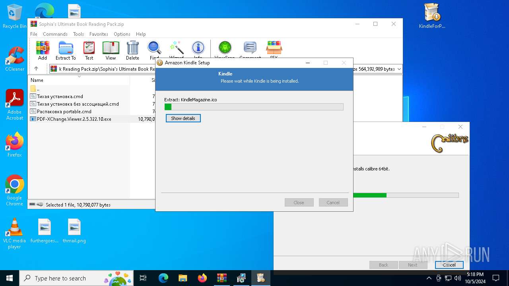Select furthergoes image file on desktop
The image size is (509, 286).
tap(45, 231)
